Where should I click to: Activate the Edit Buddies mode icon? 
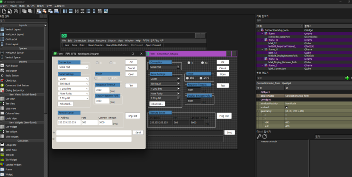50,11
